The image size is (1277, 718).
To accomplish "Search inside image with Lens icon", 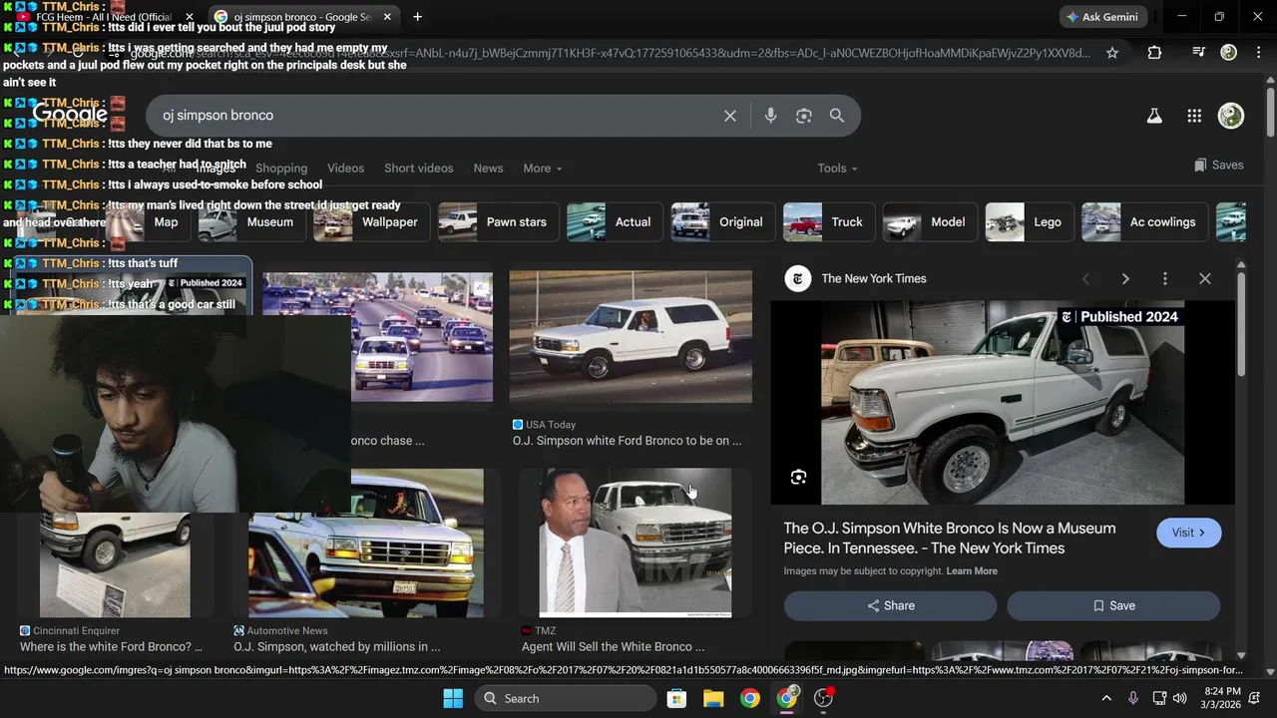I will tap(798, 478).
